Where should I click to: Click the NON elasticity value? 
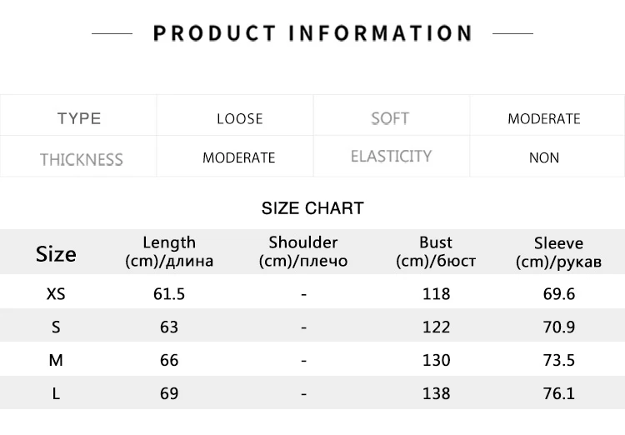coord(544,157)
